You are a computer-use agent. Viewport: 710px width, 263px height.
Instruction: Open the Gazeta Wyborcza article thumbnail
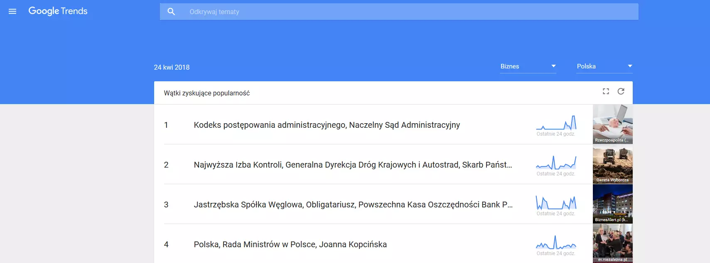point(613,164)
